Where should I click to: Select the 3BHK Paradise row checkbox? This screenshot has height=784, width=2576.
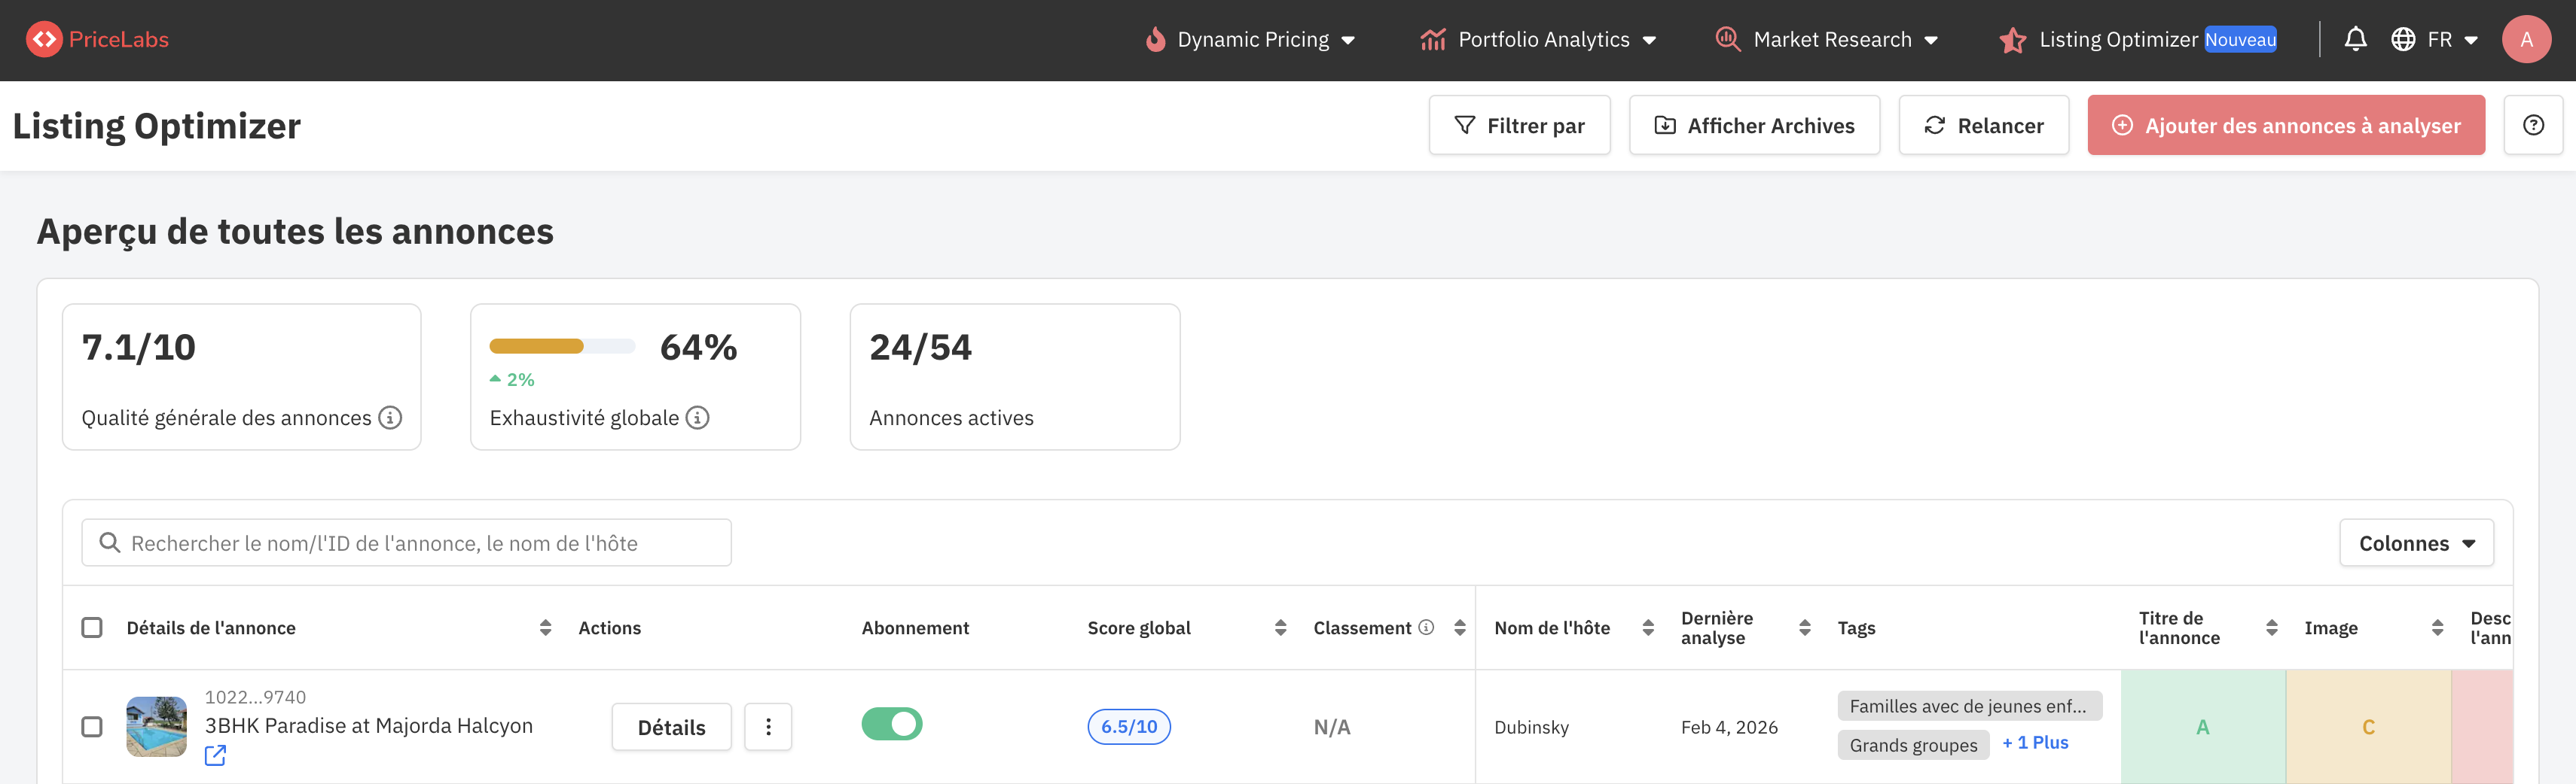click(92, 727)
